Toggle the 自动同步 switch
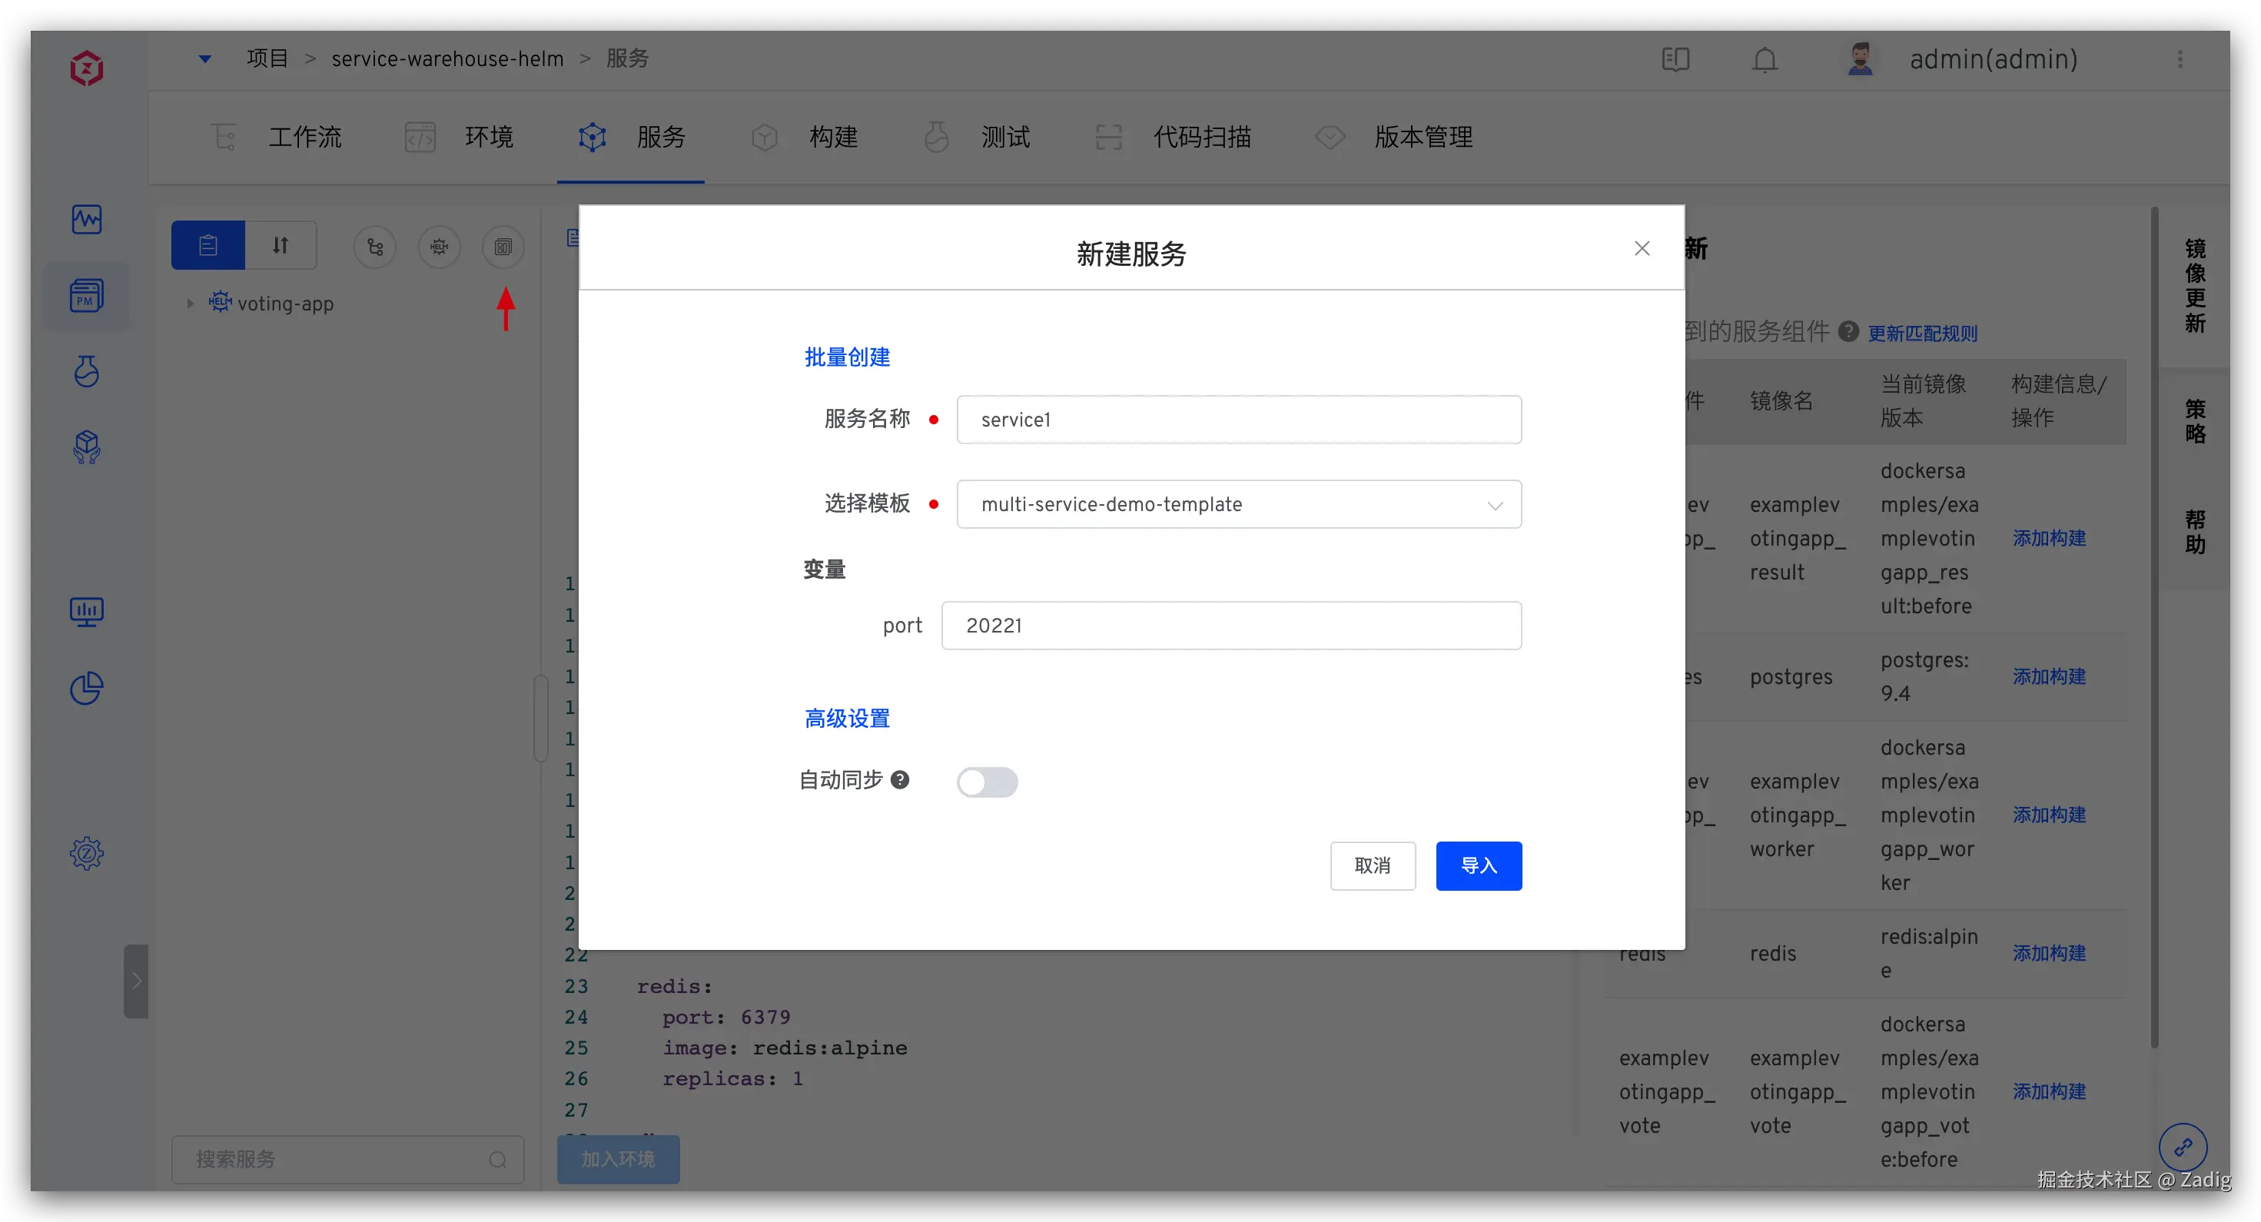The image size is (2261, 1222). pyautogui.click(x=987, y=782)
